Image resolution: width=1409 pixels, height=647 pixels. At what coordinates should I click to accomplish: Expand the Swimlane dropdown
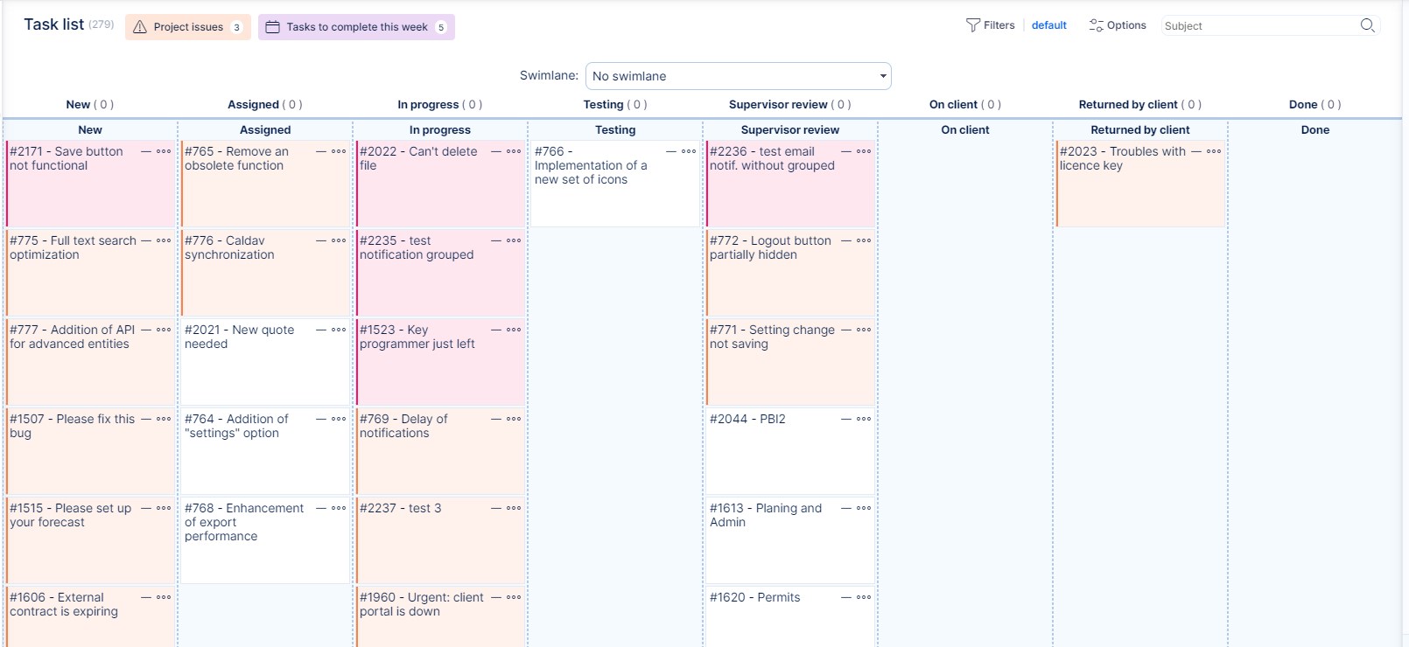click(x=738, y=76)
